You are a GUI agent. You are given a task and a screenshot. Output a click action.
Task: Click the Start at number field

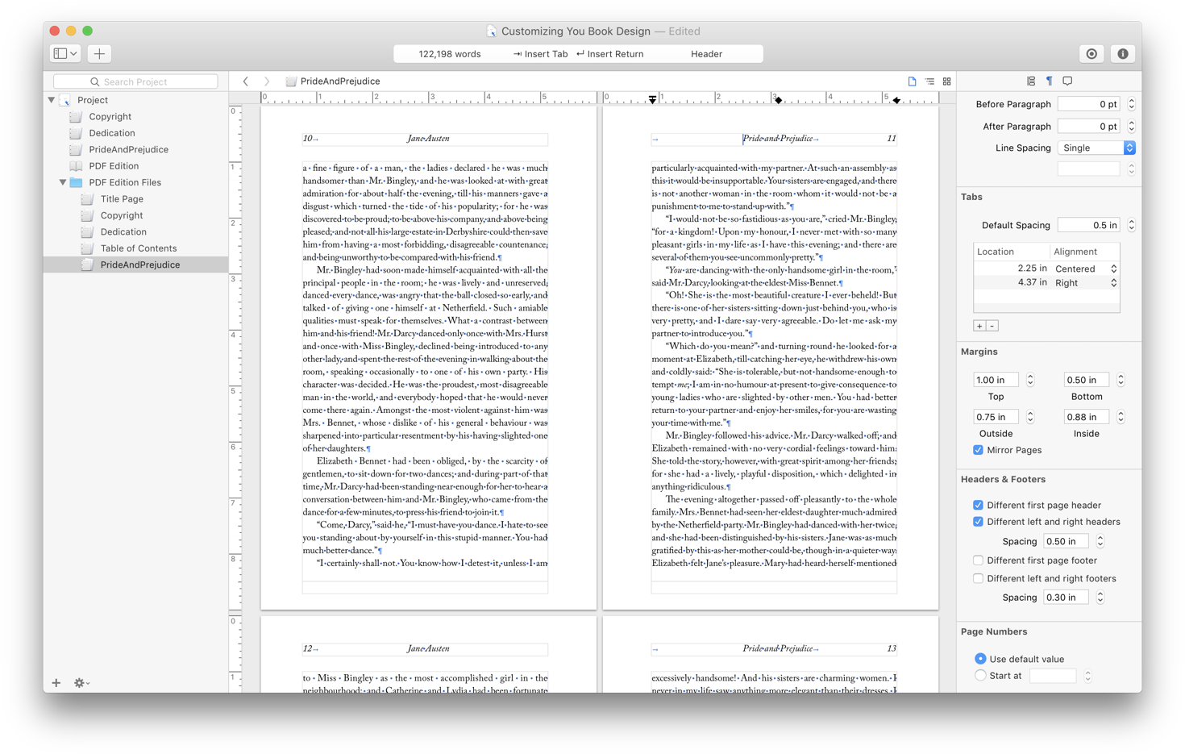1053,676
